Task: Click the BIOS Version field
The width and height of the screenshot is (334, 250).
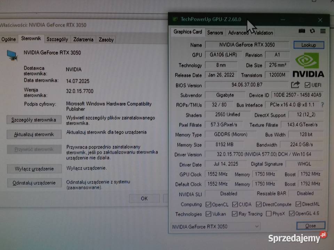Action: 247,85
